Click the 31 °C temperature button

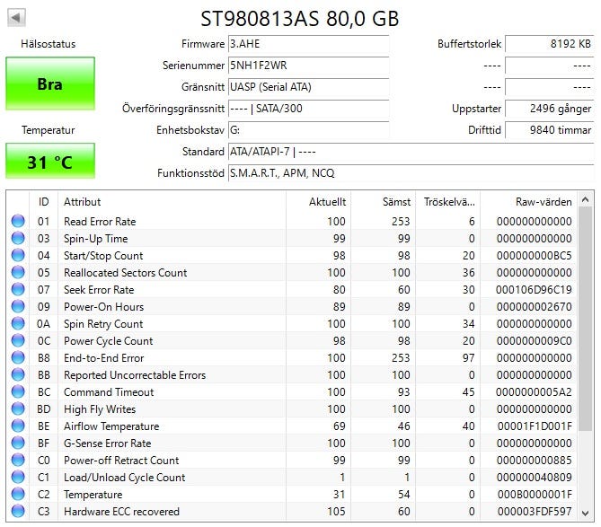(49, 162)
